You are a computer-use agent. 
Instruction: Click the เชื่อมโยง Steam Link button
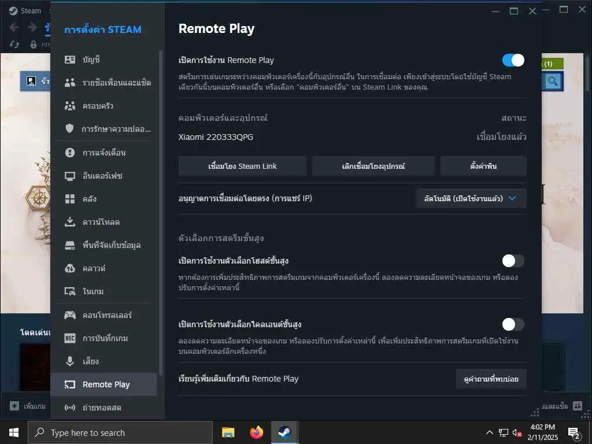[242, 166]
